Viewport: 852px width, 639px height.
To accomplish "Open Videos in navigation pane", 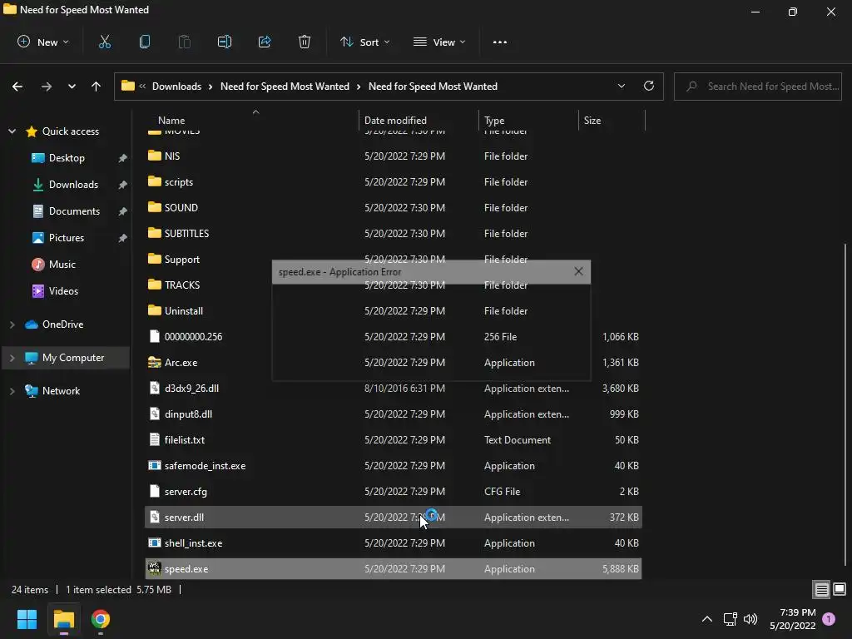I will coord(63,291).
